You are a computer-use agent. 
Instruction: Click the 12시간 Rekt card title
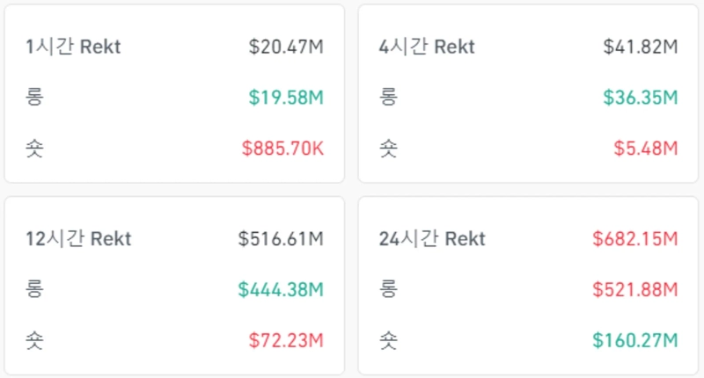tap(78, 239)
